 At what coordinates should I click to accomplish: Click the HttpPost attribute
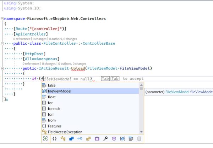click(34, 54)
